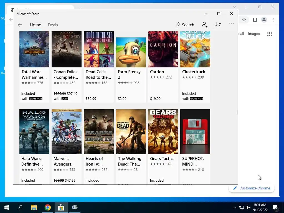The height and width of the screenshot is (213, 284).
Task: Open the Microsoft Store Search
Action: [x=185, y=25]
